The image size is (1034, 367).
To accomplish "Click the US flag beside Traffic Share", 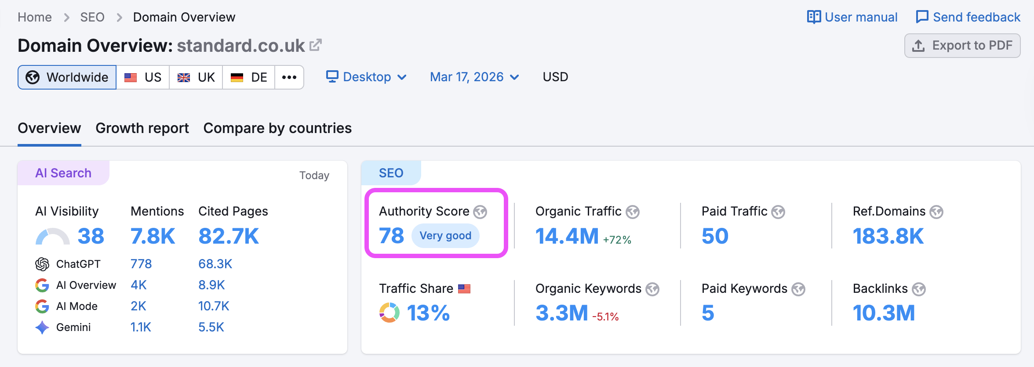I will pyautogui.click(x=464, y=289).
